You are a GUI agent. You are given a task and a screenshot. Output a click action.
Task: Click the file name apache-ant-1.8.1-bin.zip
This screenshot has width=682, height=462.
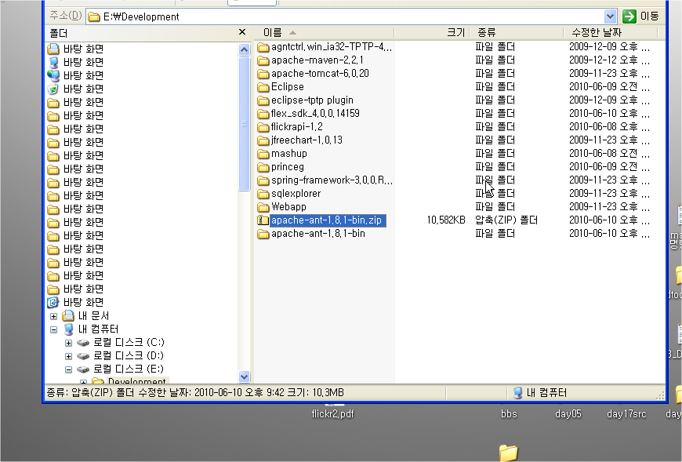point(326,220)
